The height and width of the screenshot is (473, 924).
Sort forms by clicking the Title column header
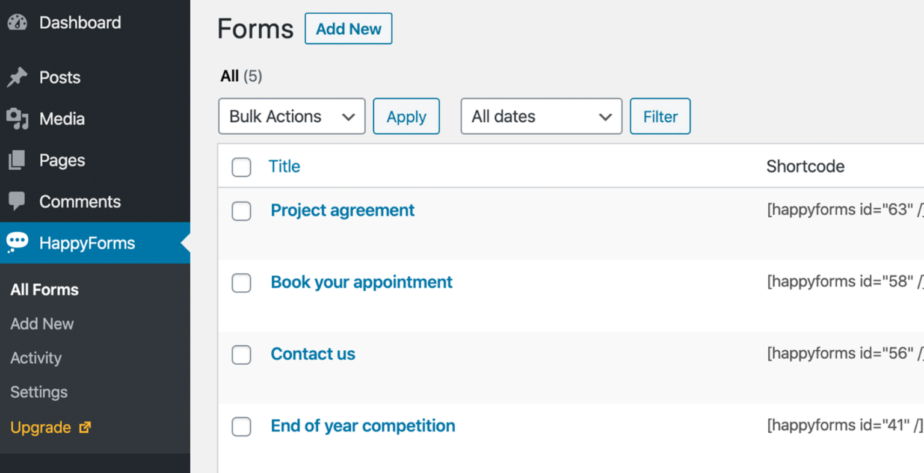pyautogui.click(x=284, y=167)
